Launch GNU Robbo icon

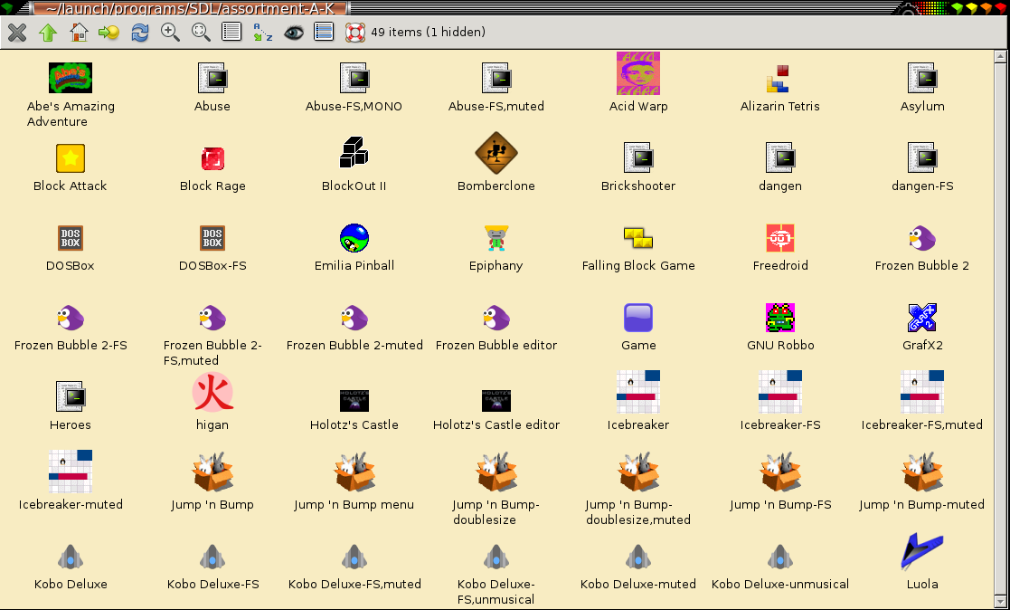(x=780, y=318)
